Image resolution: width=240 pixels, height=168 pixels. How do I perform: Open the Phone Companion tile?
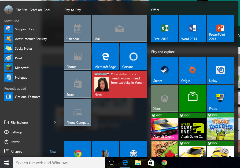(x=78, y=112)
